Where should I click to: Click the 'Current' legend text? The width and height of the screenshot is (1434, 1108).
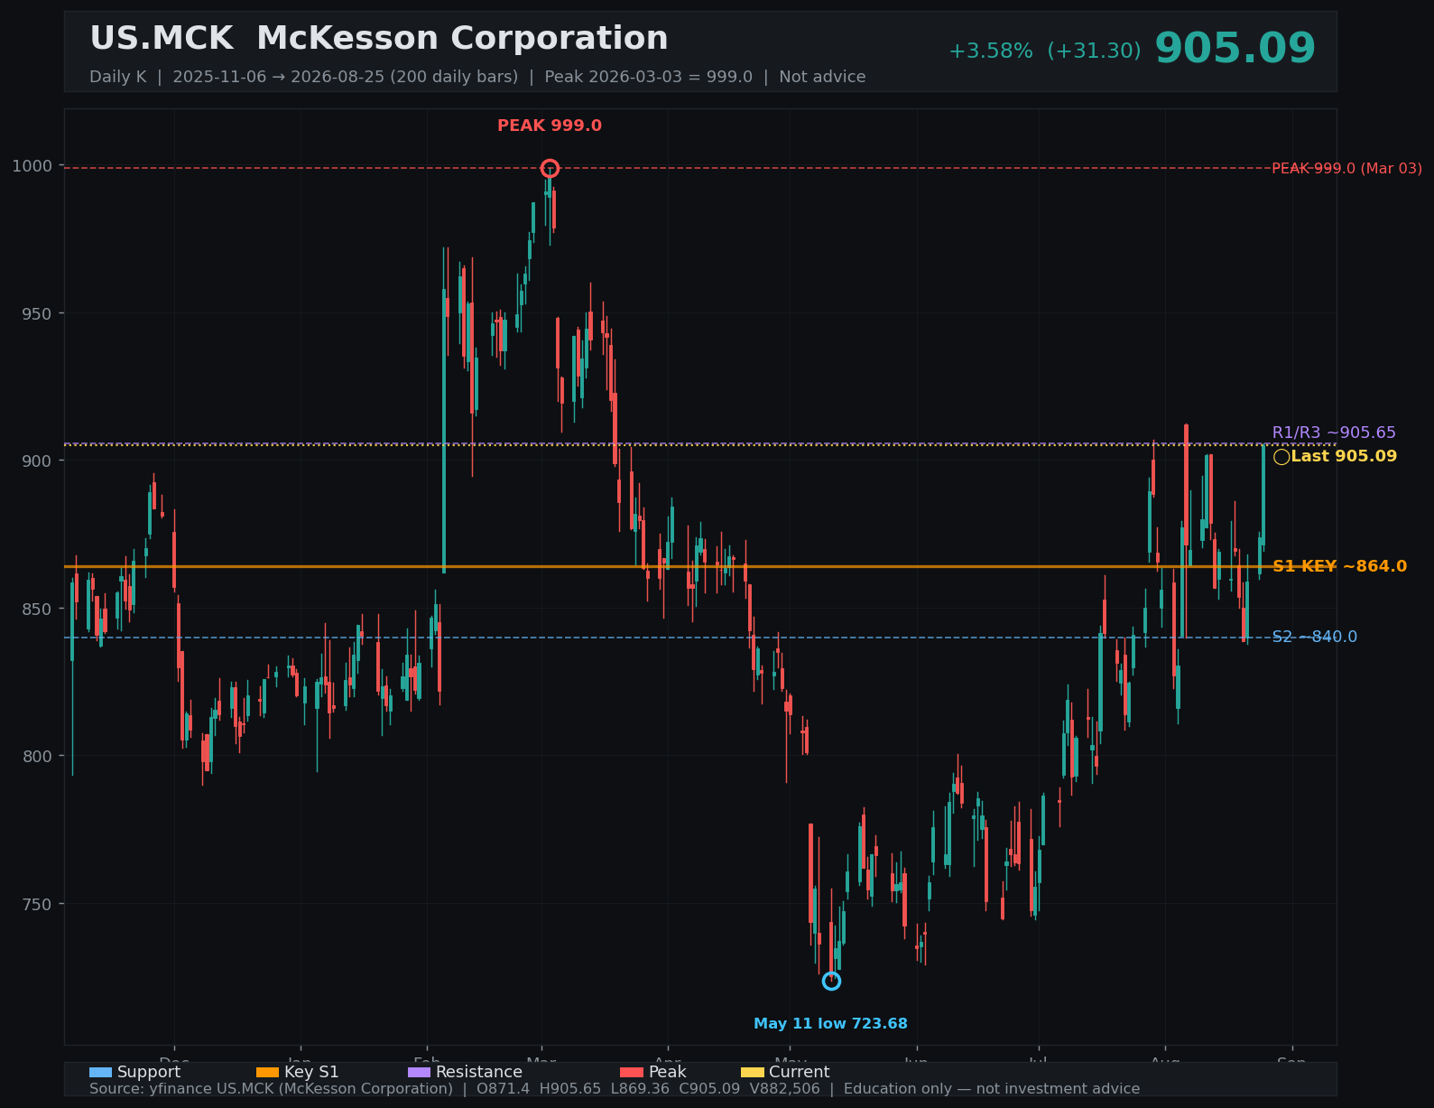(x=799, y=1073)
